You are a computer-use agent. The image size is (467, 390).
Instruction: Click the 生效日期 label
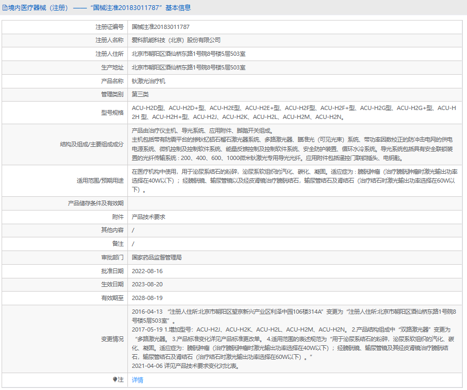pyautogui.click(x=112, y=284)
